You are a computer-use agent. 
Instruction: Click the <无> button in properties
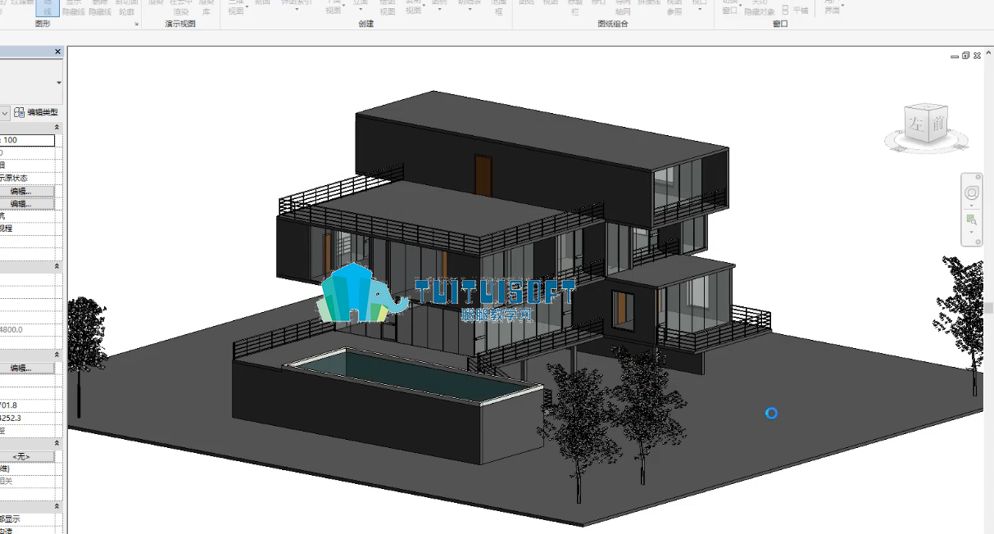point(27,456)
